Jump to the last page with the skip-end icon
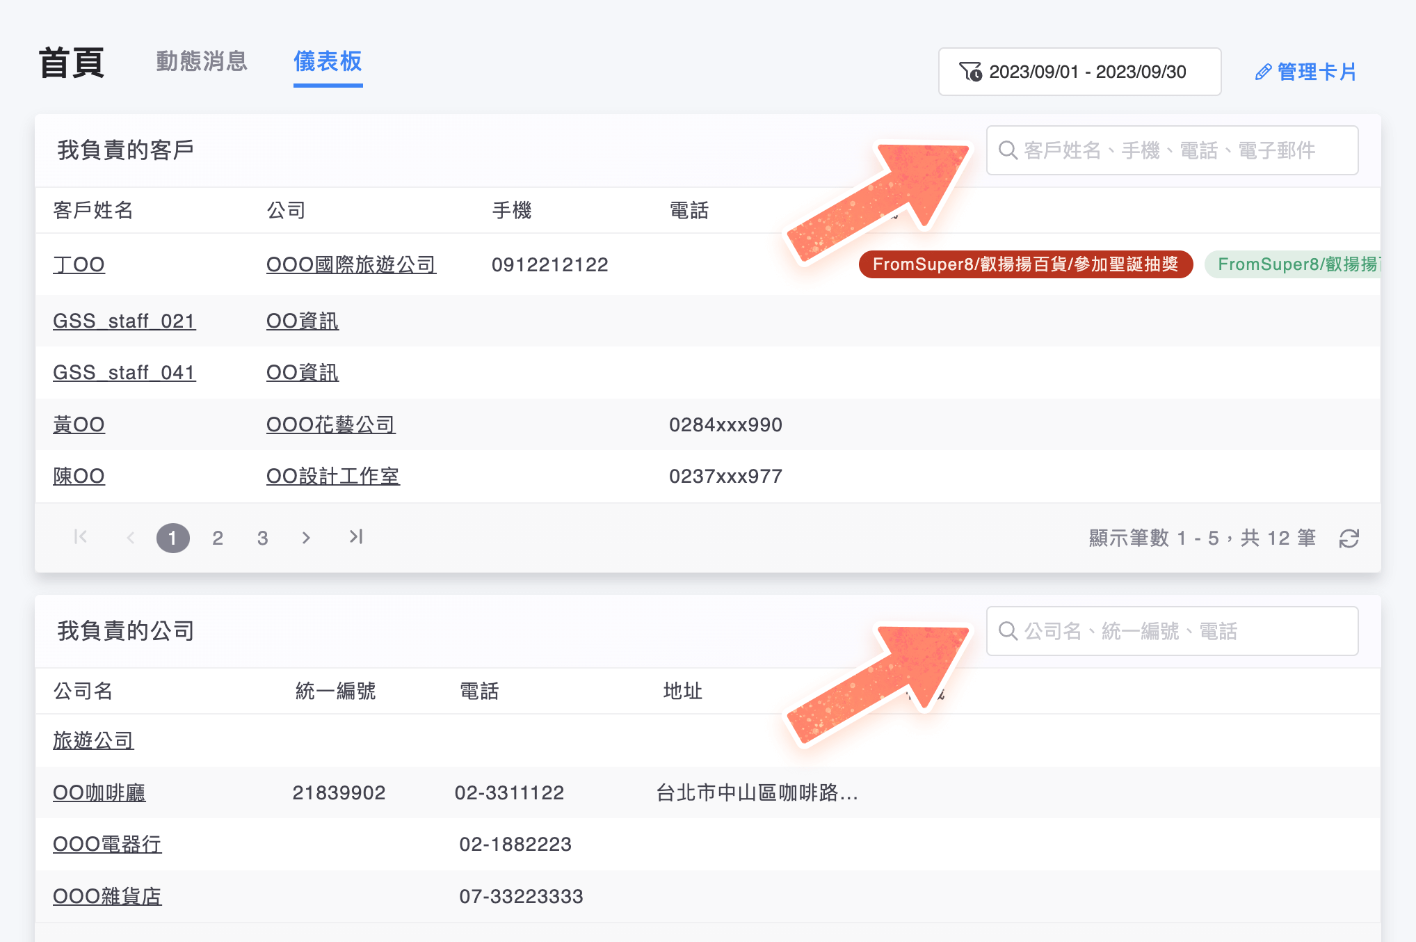Screen dimensions: 1416x942 pos(356,537)
